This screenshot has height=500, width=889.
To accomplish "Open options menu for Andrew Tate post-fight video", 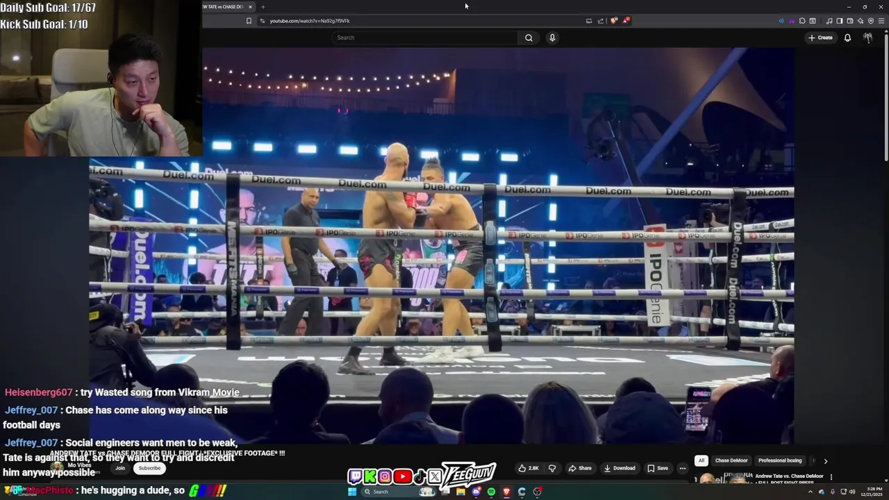I will click(x=831, y=477).
